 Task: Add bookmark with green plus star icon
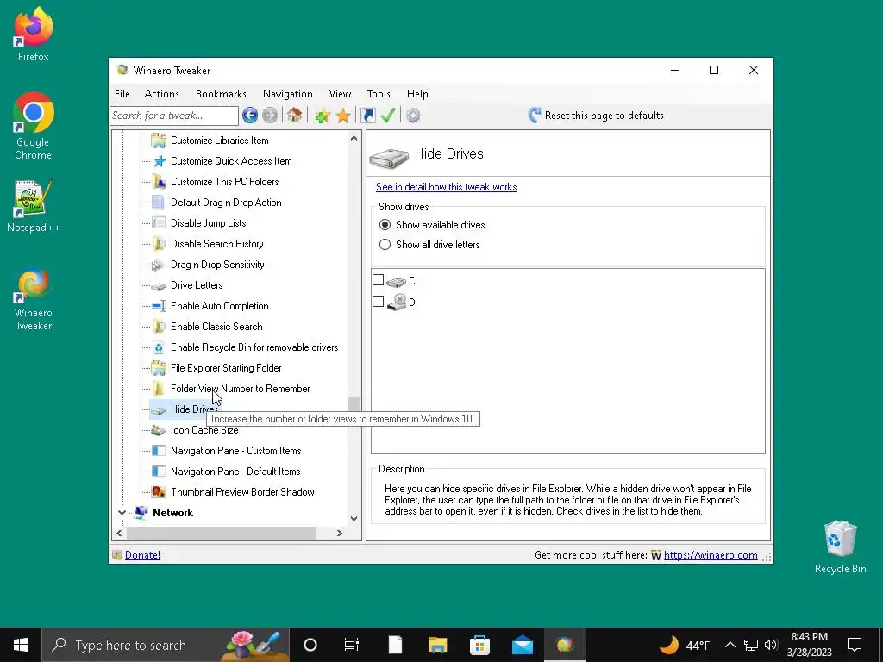point(323,116)
